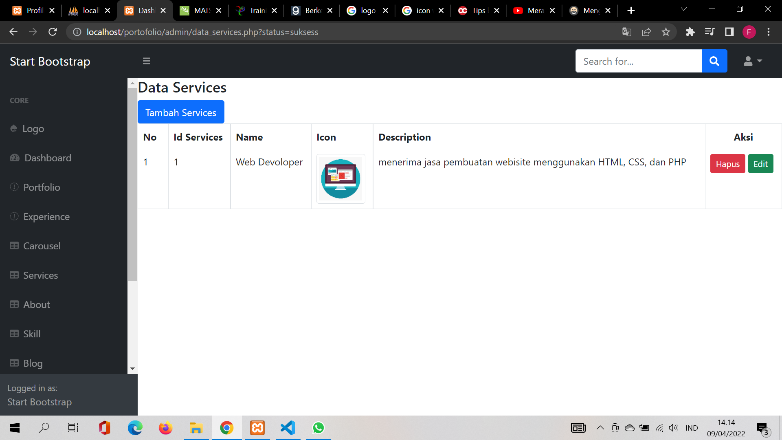Open the browser extensions puzzle icon

(690, 32)
